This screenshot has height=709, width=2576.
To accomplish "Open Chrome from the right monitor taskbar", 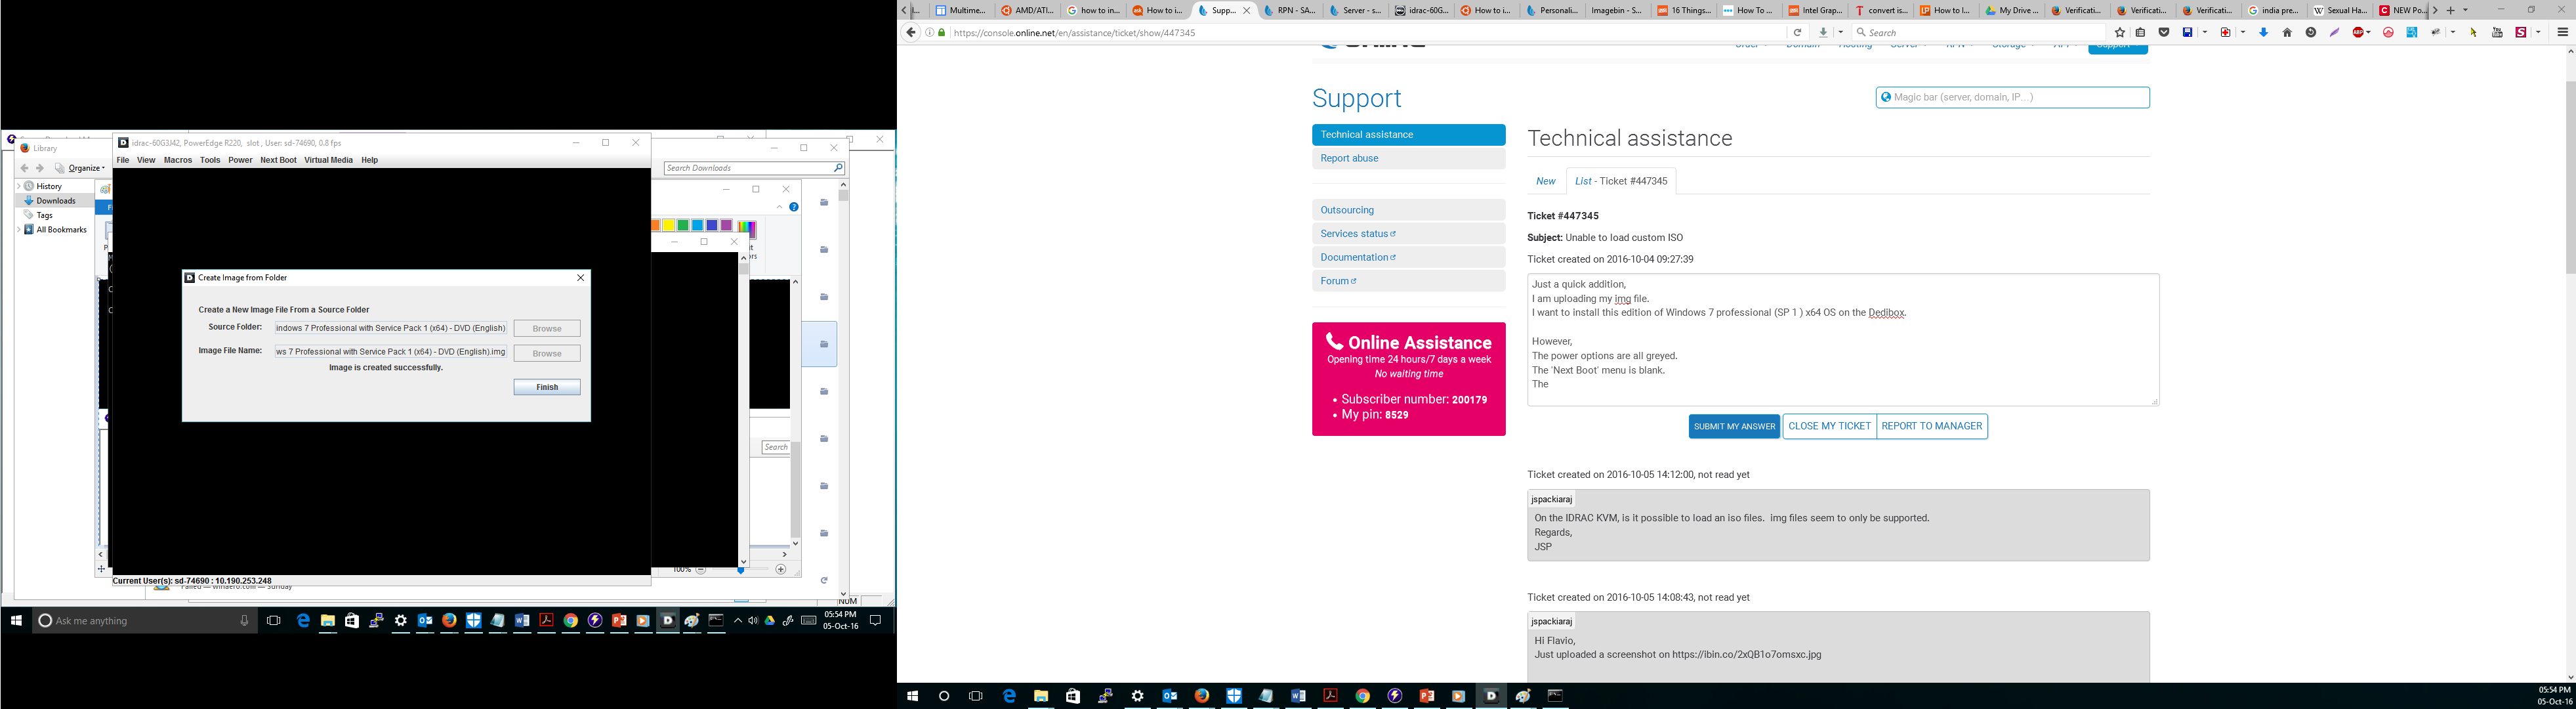I will click(1362, 696).
